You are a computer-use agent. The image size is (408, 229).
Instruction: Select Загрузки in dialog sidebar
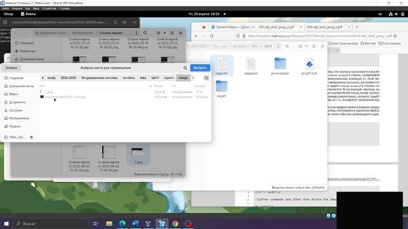tap(16, 110)
